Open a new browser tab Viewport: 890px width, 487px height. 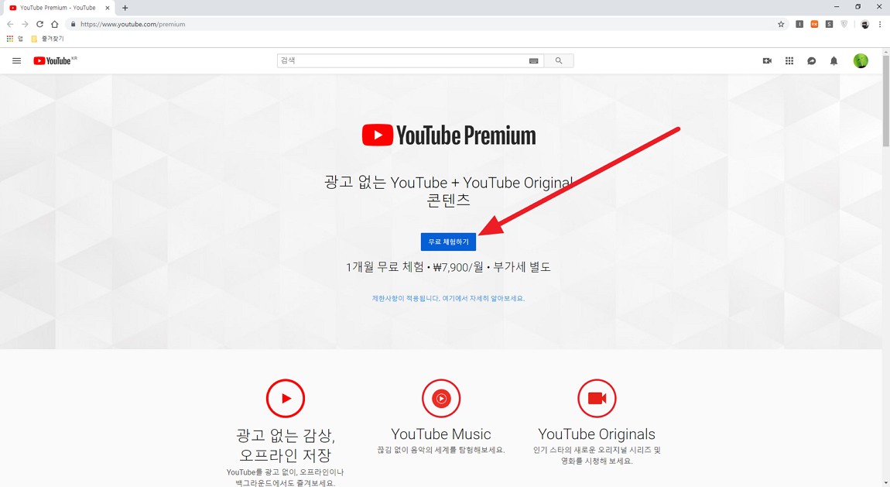(125, 8)
